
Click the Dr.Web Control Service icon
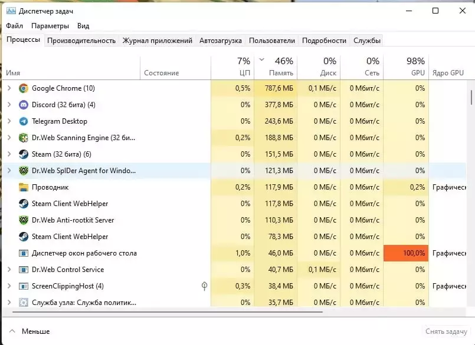point(24,270)
